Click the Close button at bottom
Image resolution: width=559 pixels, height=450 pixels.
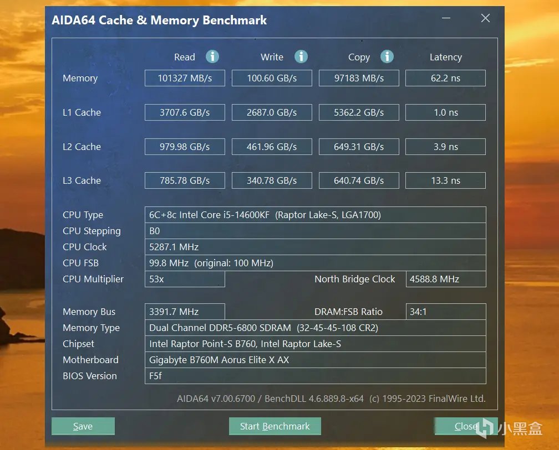pyautogui.click(x=466, y=426)
